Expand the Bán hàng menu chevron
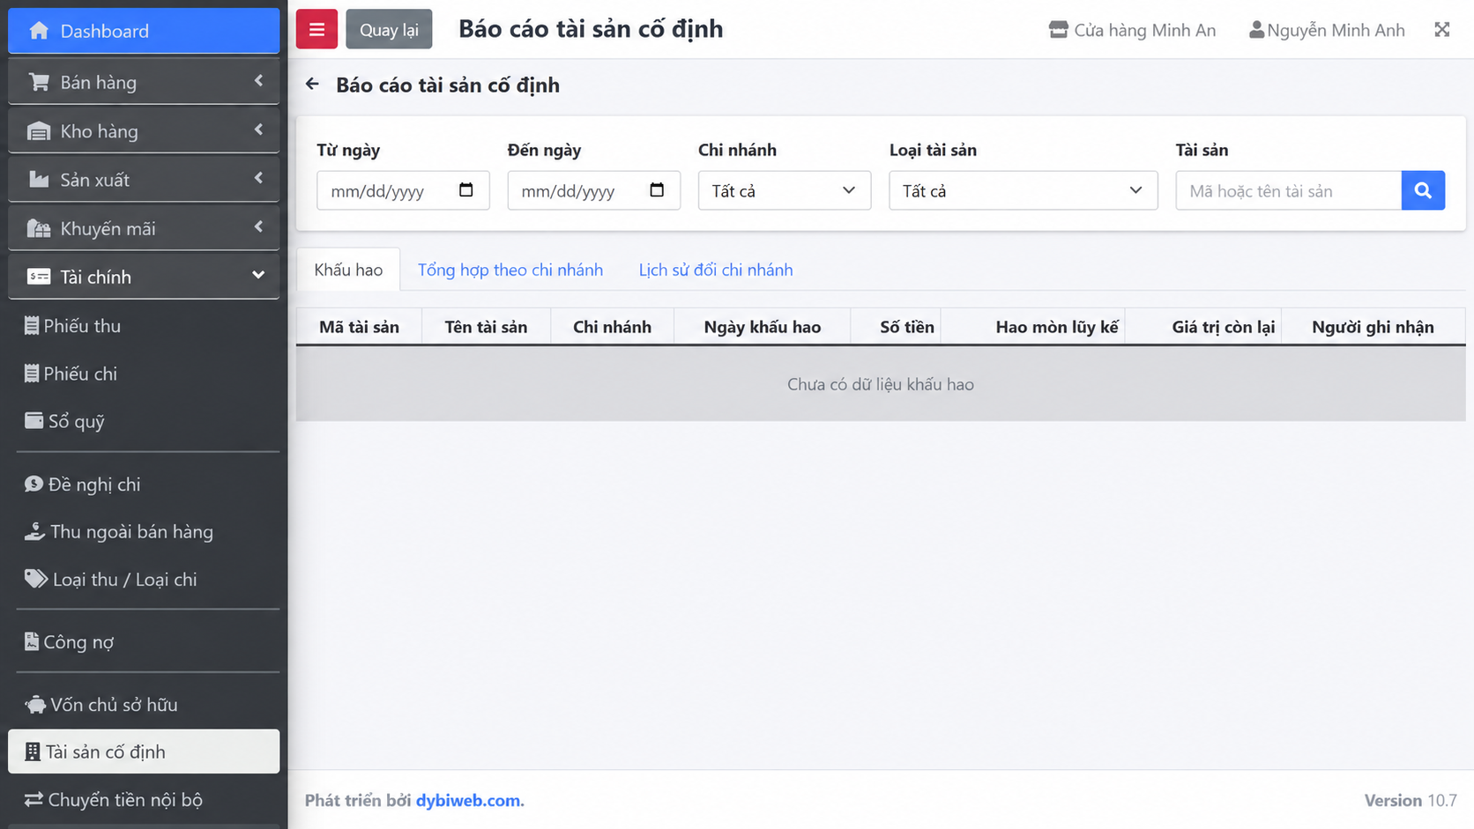 258,81
